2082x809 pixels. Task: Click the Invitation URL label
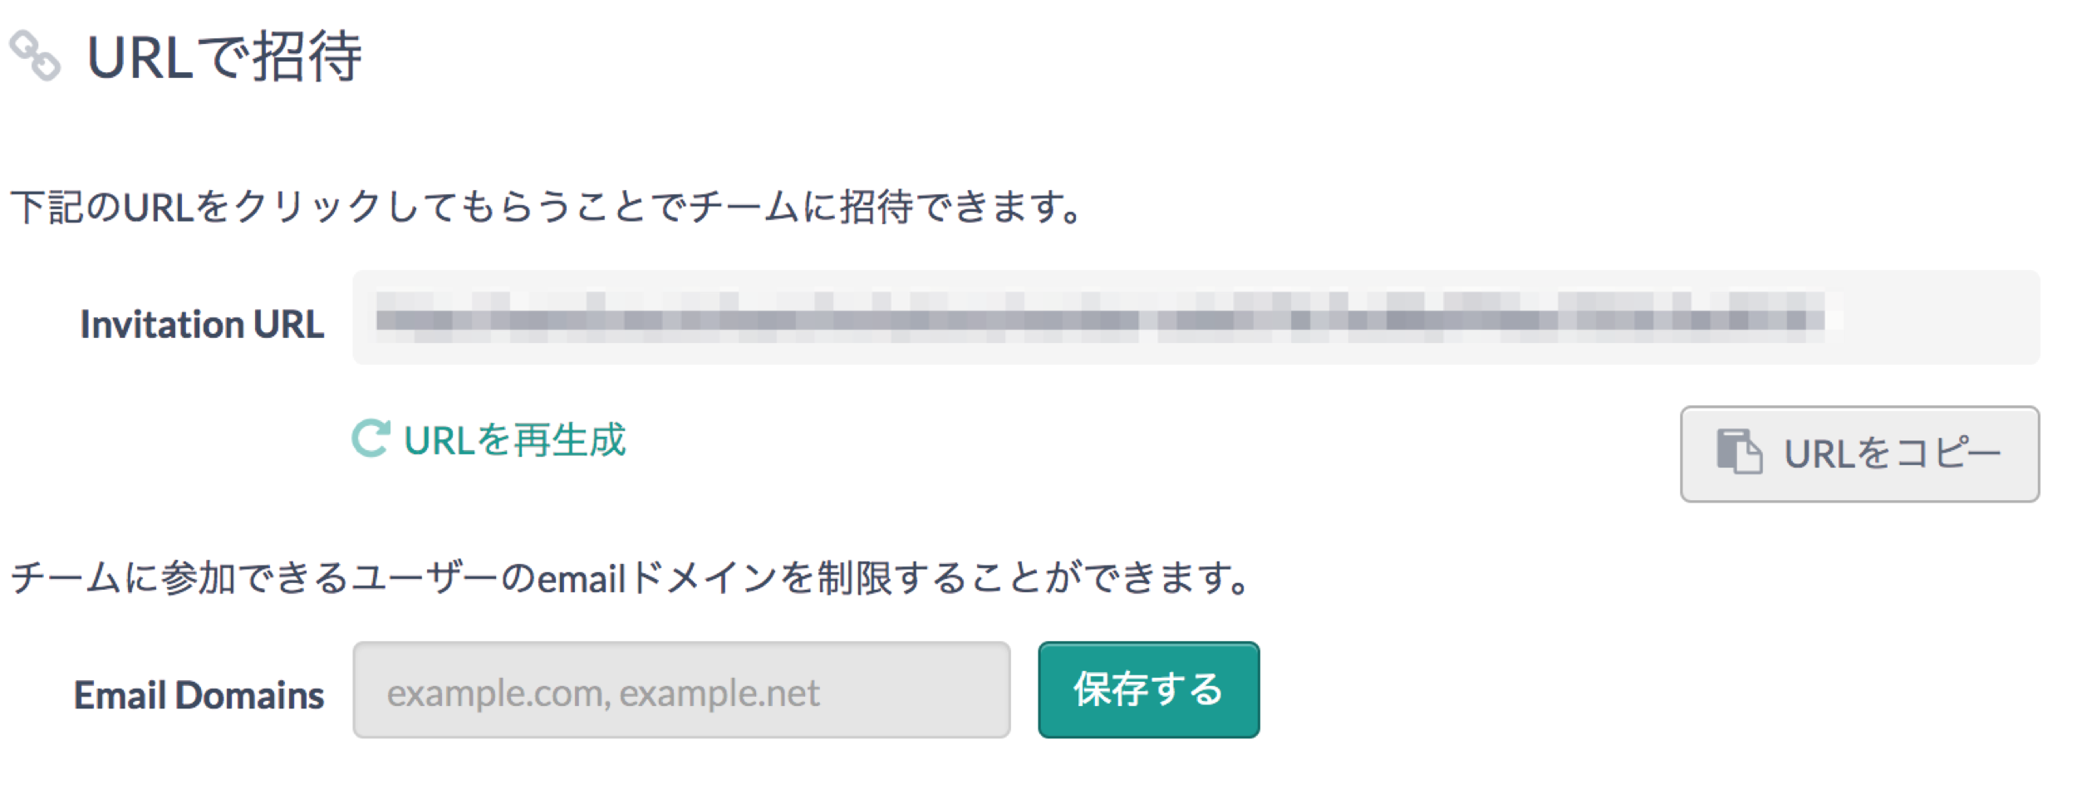[x=202, y=325]
